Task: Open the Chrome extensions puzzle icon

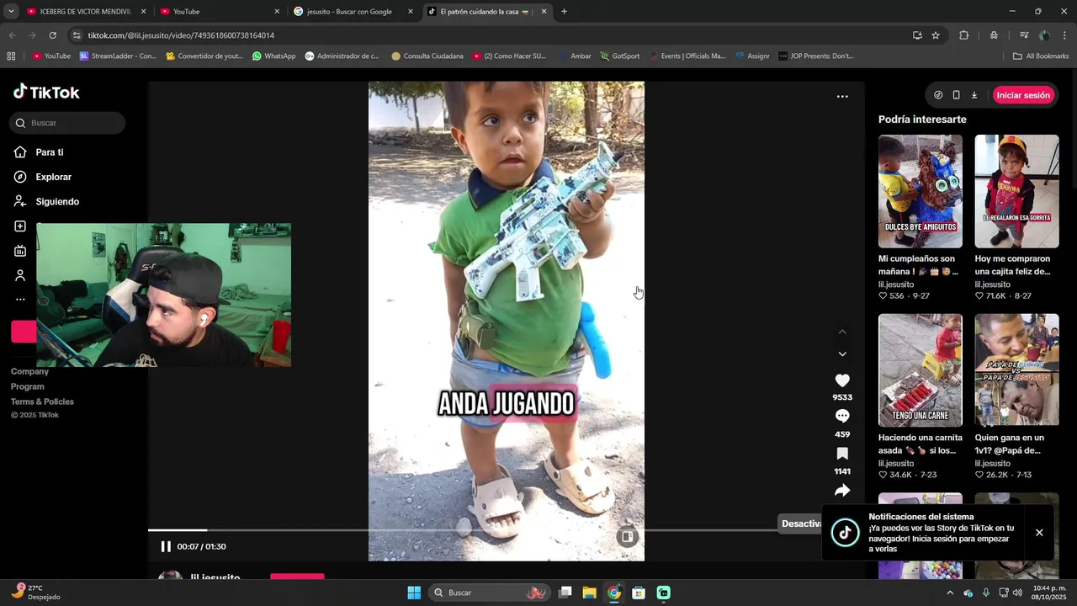Action: pos(964,35)
